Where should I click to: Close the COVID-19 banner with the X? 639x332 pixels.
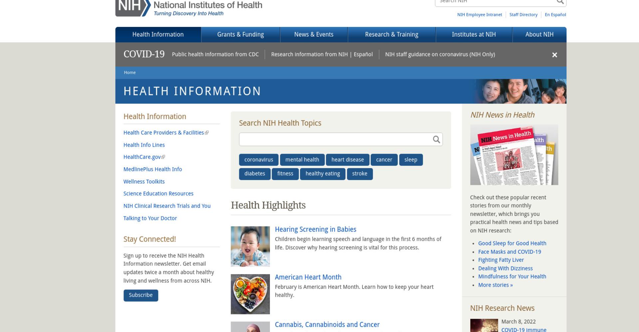(554, 55)
